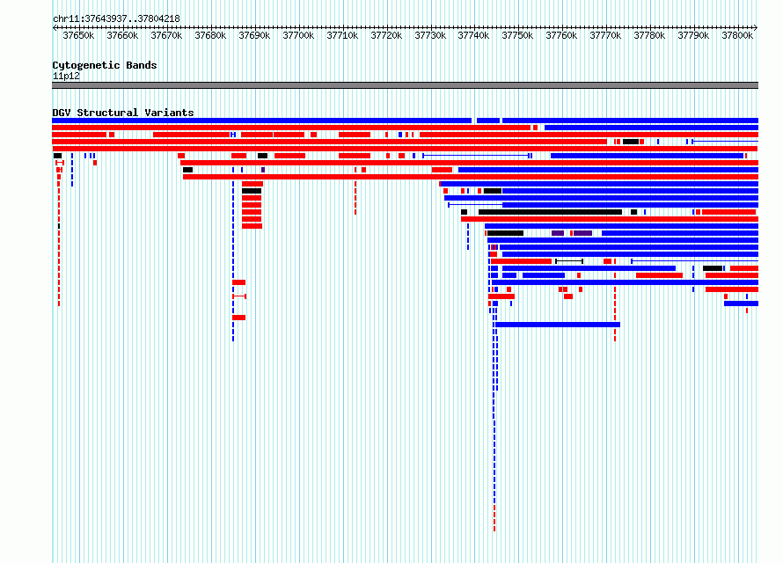Open the Cytogenetic Bands track title
The image size is (783, 563).
(105, 65)
